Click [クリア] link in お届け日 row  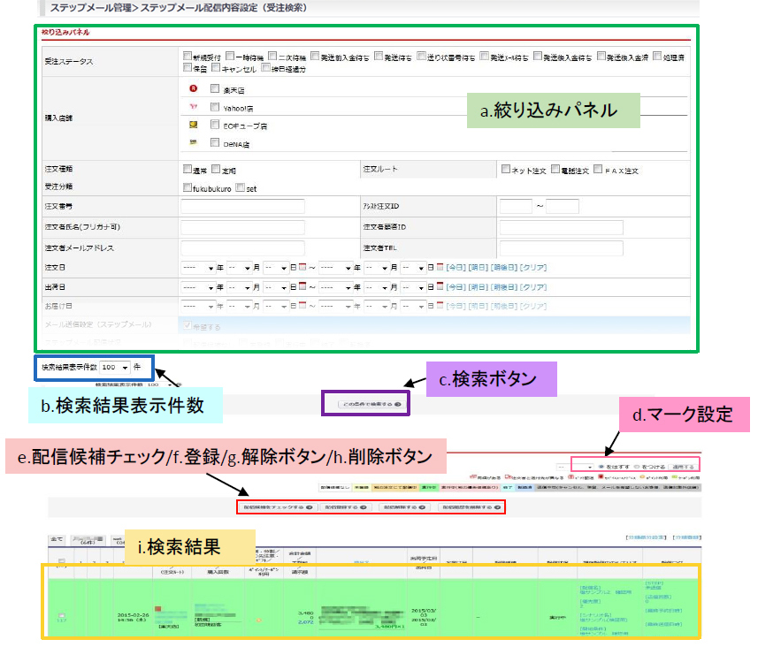533,306
